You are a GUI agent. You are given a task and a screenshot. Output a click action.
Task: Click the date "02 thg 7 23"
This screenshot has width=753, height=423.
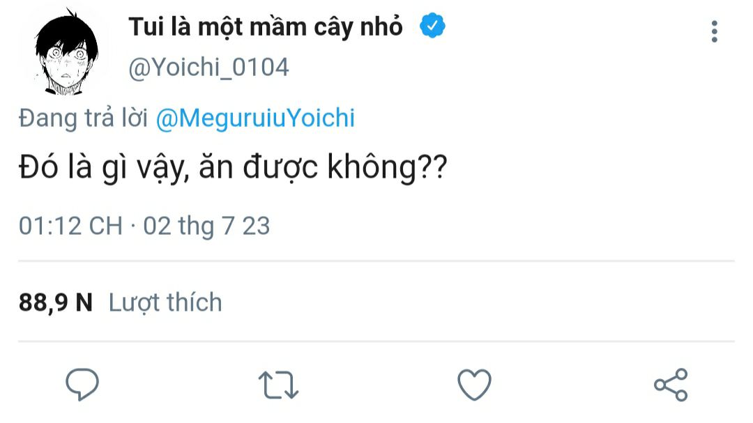[206, 226]
